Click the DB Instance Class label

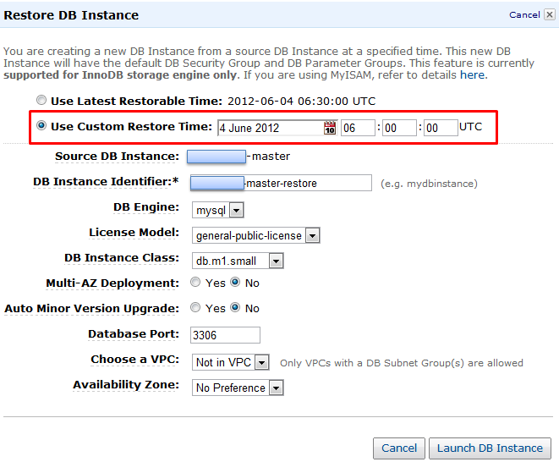[122, 257]
